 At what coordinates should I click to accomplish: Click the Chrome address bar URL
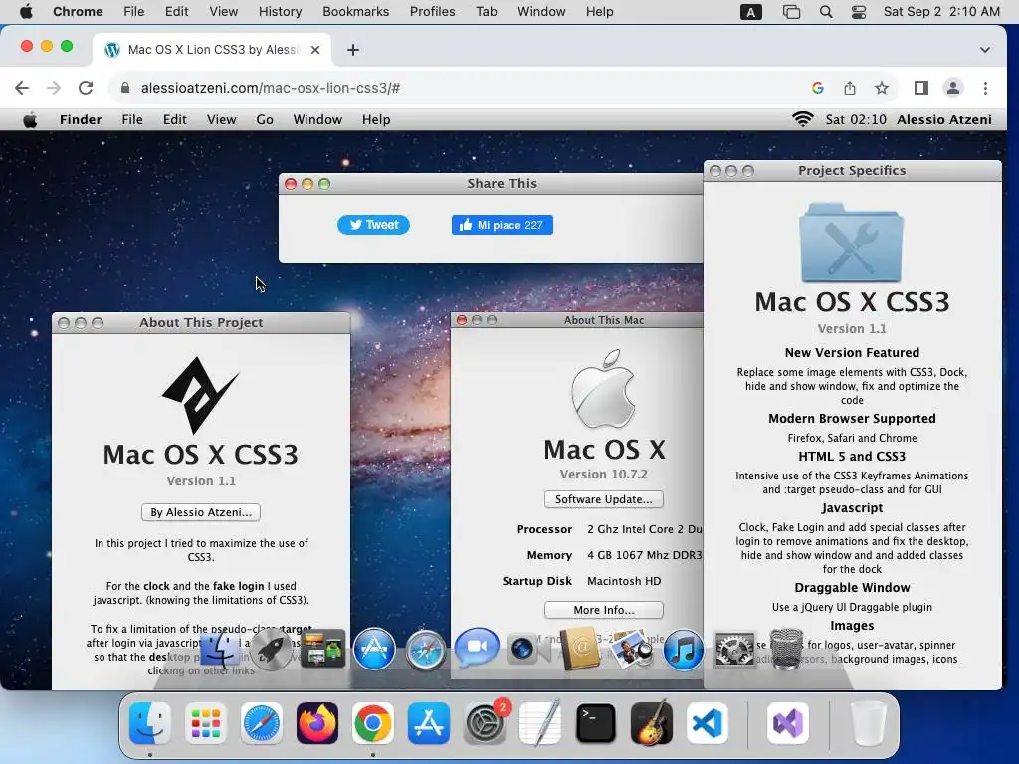(271, 88)
